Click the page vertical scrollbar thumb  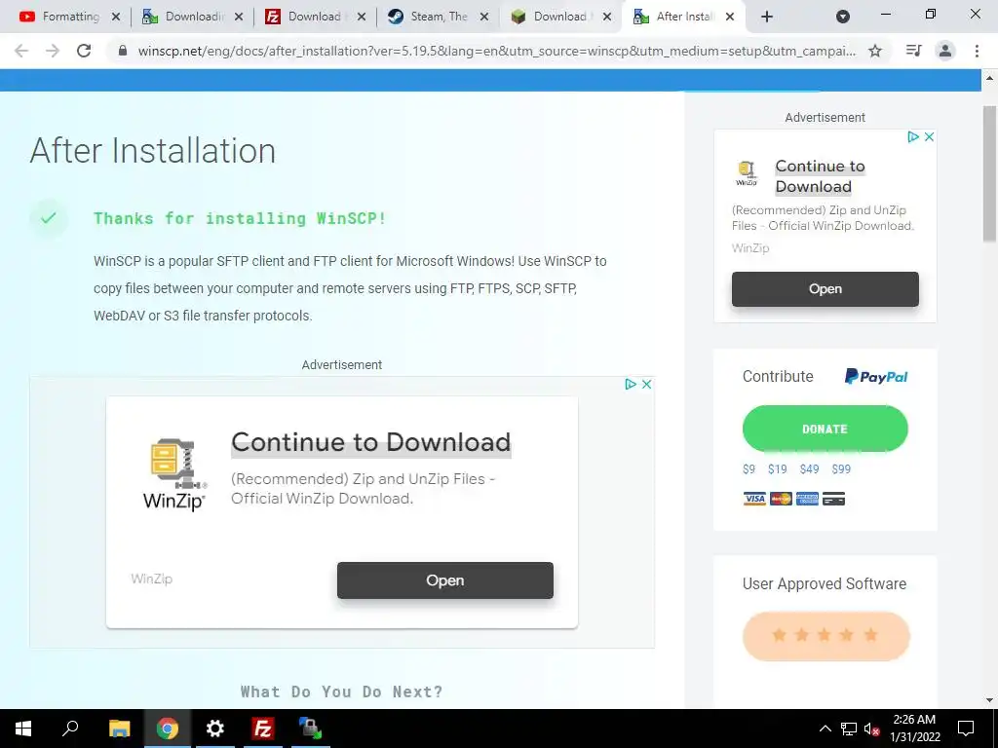pos(989,173)
